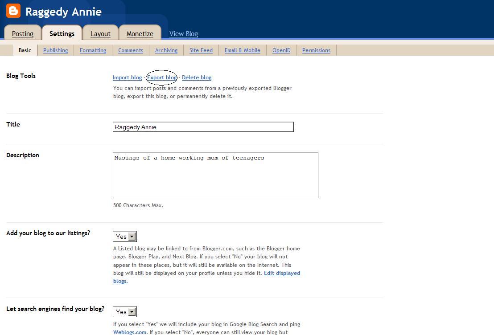Image resolution: width=494 pixels, height=335 pixels.
Task: Click the Delete blog link
Action: (197, 78)
